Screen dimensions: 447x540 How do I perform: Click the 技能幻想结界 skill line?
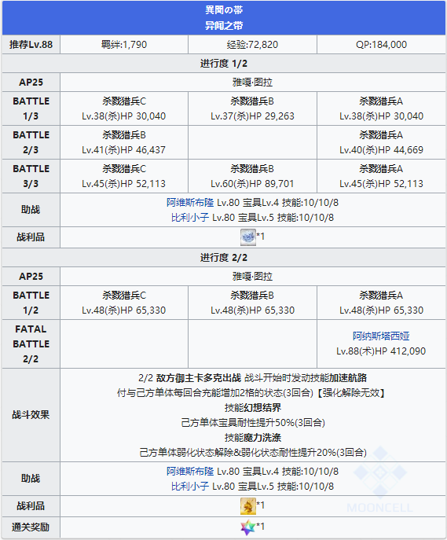coord(253,408)
